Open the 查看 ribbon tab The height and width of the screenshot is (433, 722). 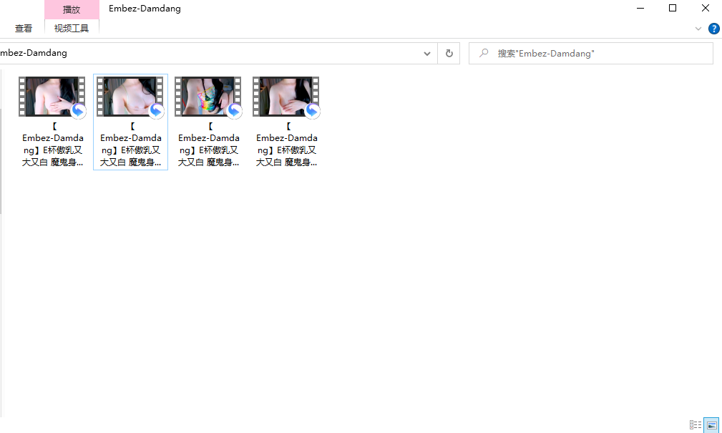click(x=24, y=29)
